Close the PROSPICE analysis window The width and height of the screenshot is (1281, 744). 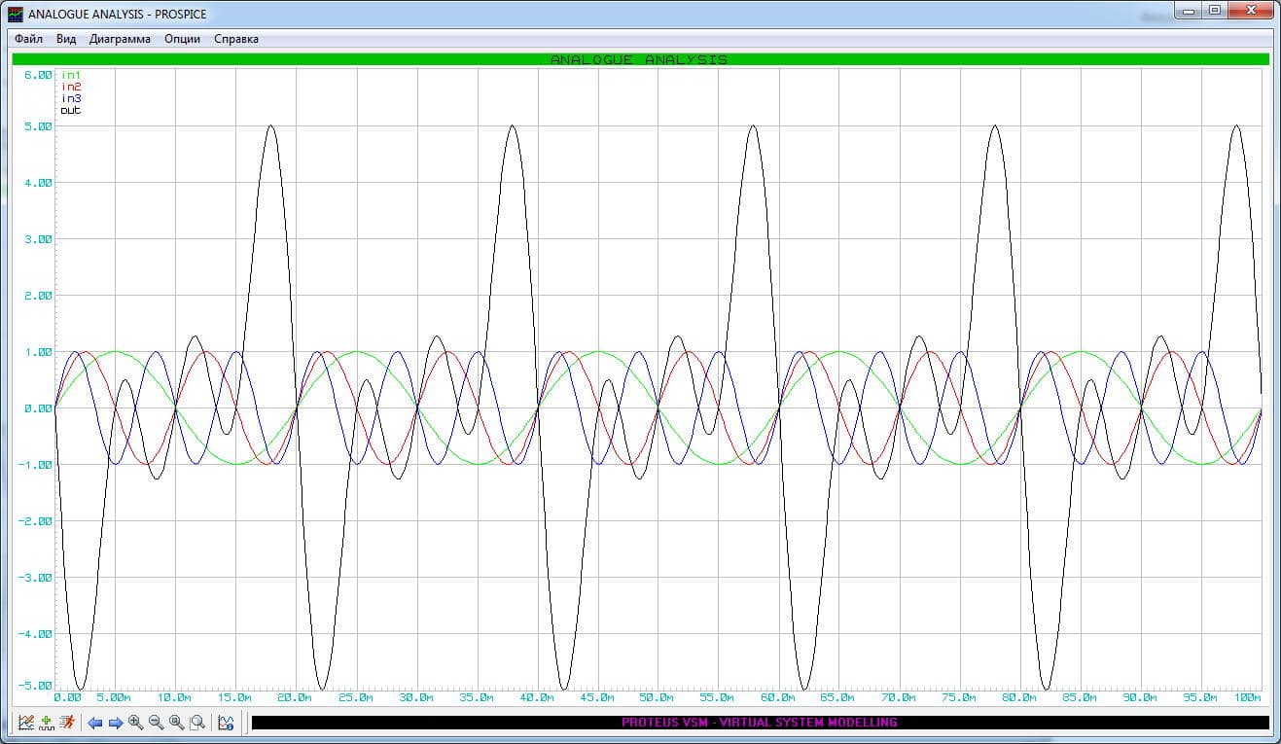(1250, 10)
